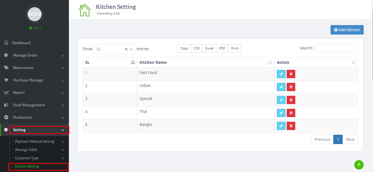Open the Dashboard from the sidebar
373x172 pixels.
(21, 43)
